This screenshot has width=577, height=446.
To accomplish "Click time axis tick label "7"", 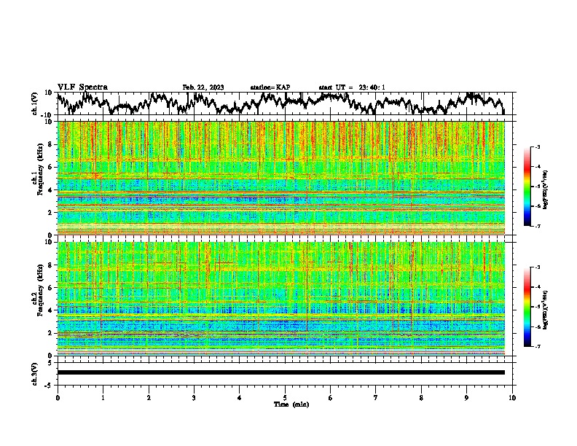I will point(376,398).
